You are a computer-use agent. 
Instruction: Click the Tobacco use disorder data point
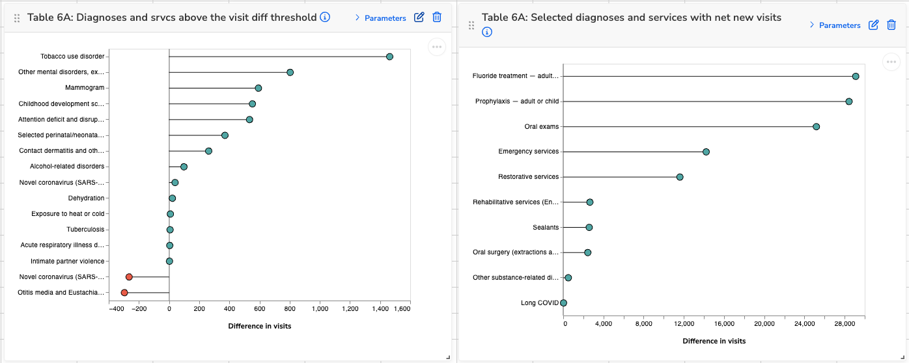[x=389, y=57]
